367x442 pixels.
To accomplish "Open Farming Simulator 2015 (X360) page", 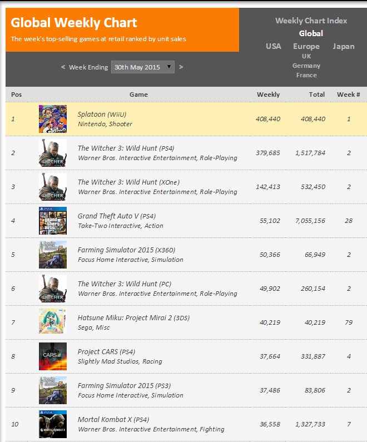I will pyautogui.click(x=127, y=250).
